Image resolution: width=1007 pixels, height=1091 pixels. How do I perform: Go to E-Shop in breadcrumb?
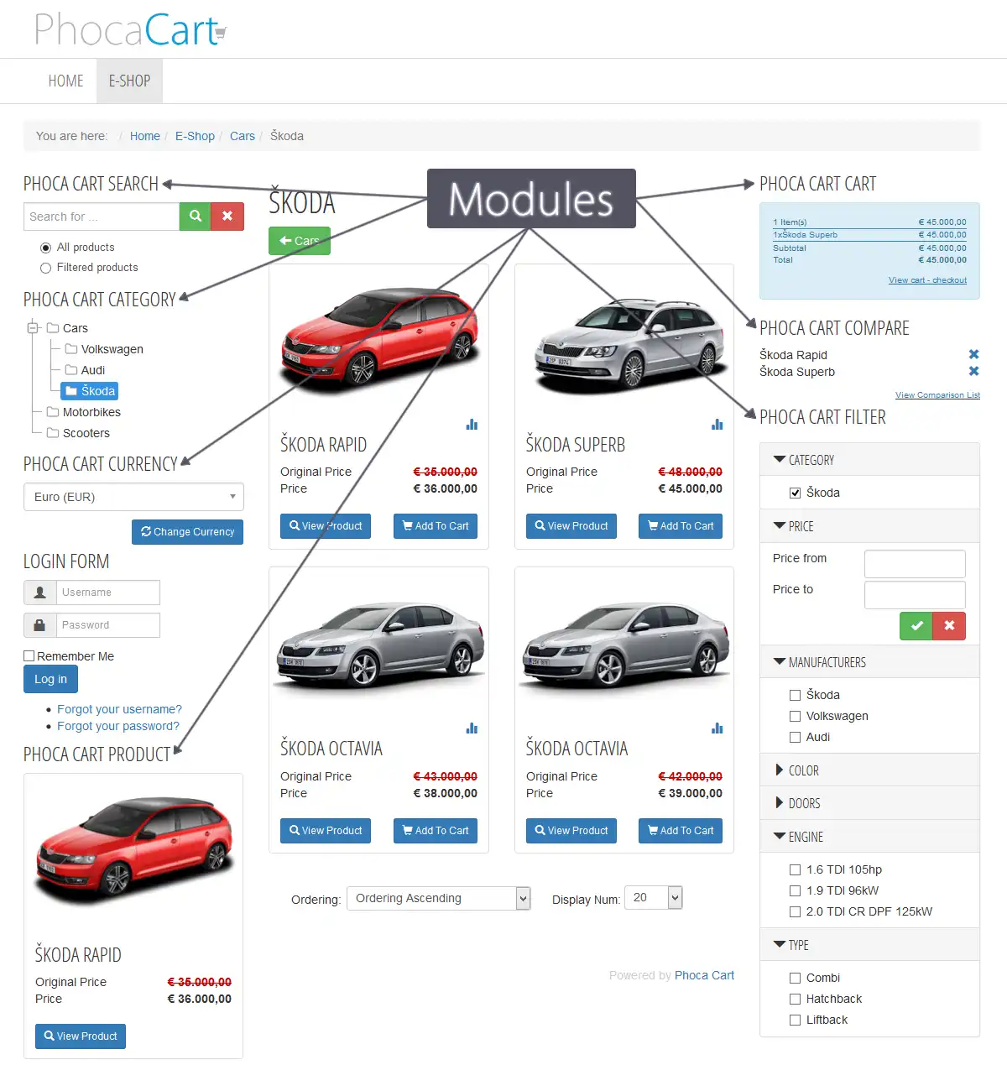195,136
